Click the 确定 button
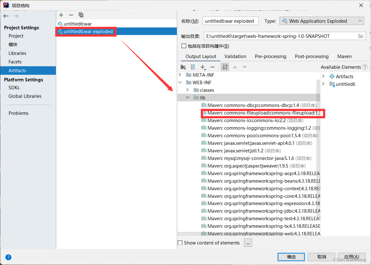 point(291,257)
